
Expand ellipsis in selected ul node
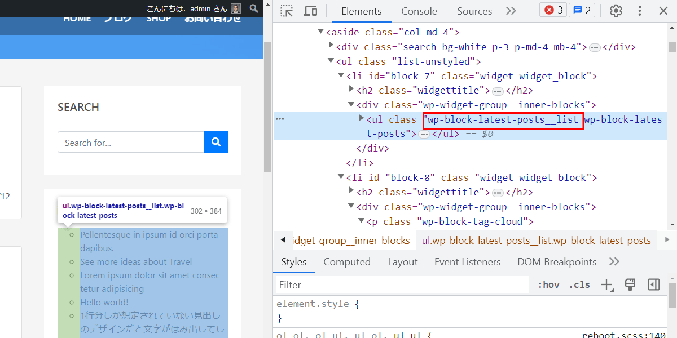pyautogui.click(x=424, y=134)
